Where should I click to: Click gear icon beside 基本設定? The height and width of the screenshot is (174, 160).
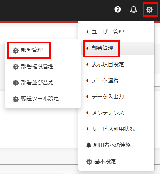click(89, 162)
